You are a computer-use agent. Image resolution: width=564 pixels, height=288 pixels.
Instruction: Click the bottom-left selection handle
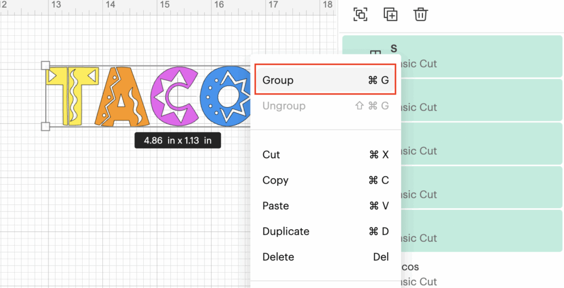[x=46, y=127]
